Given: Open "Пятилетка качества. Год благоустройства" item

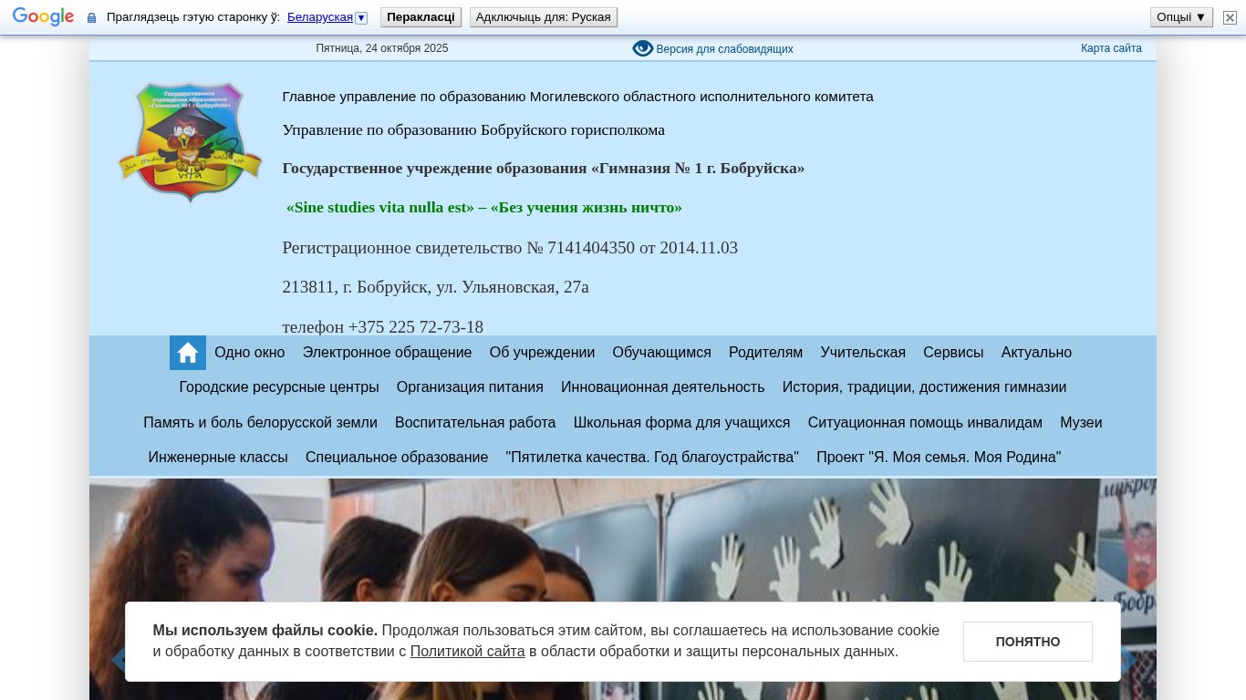Looking at the screenshot, I should (652, 458).
